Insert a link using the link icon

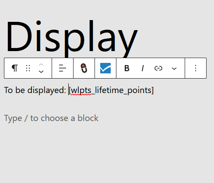(x=158, y=68)
